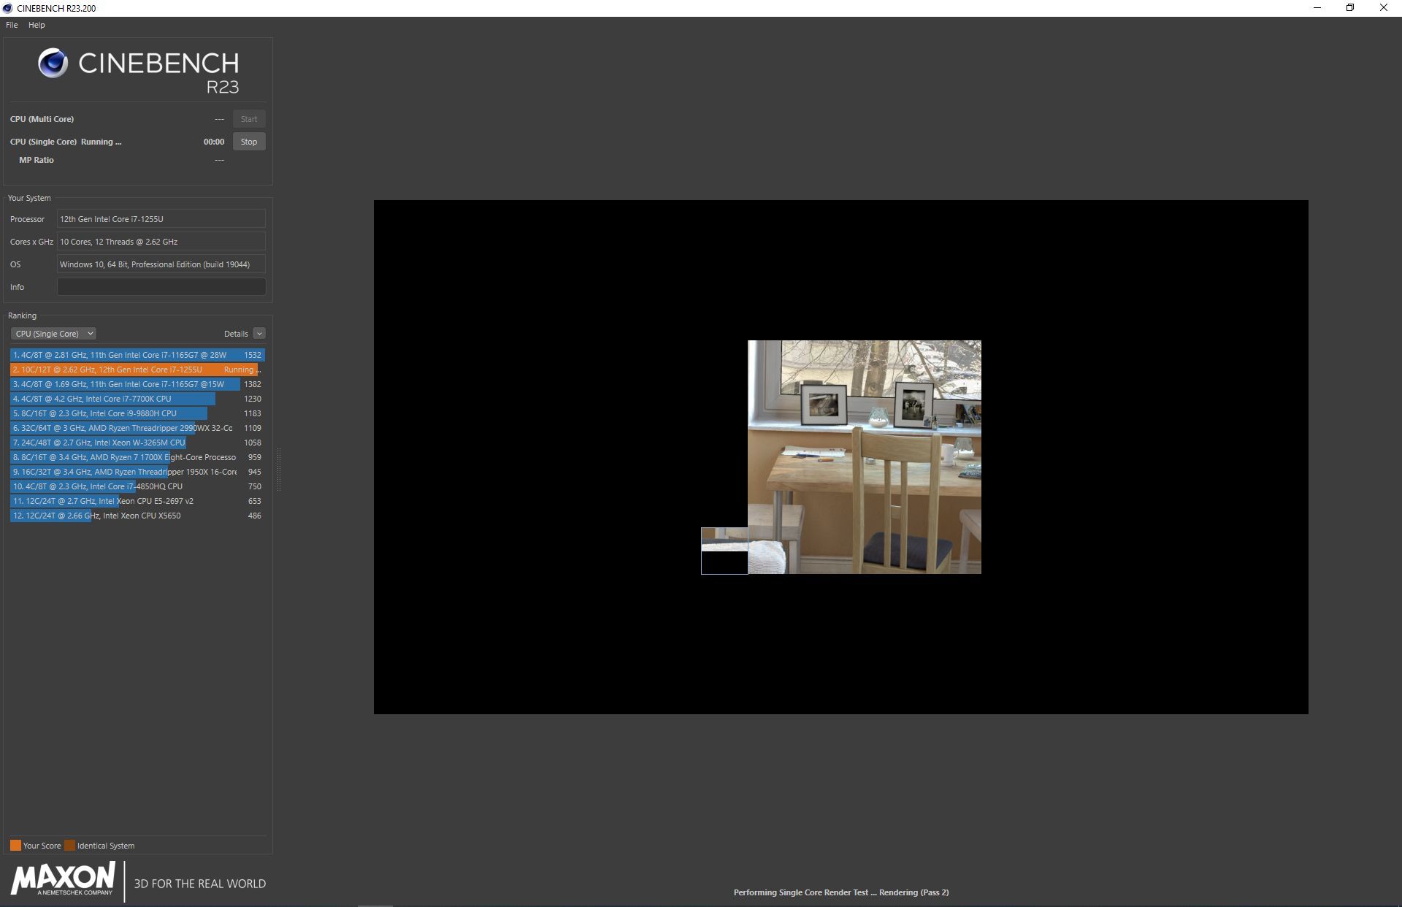
Task: Click the Multi Core Start button
Action: [249, 119]
